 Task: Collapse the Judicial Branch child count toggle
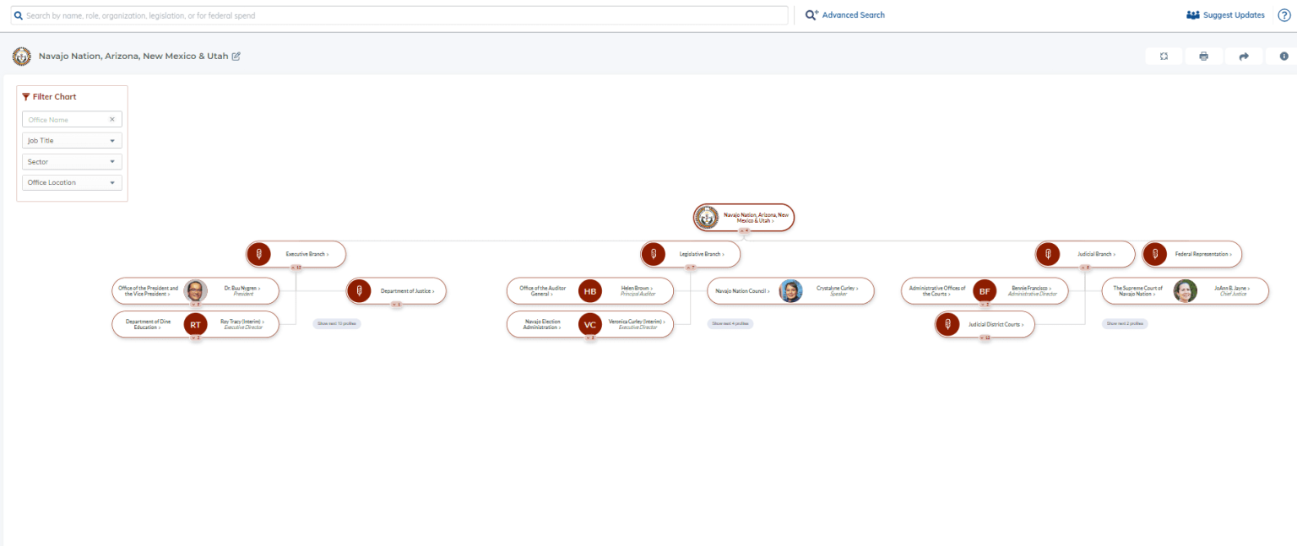1086,268
